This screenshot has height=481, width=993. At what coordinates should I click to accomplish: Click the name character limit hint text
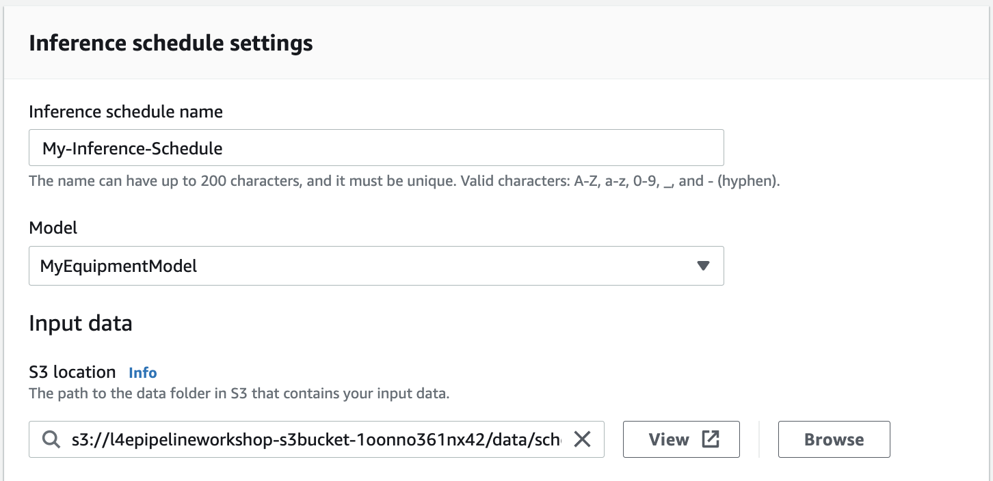[403, 182]
